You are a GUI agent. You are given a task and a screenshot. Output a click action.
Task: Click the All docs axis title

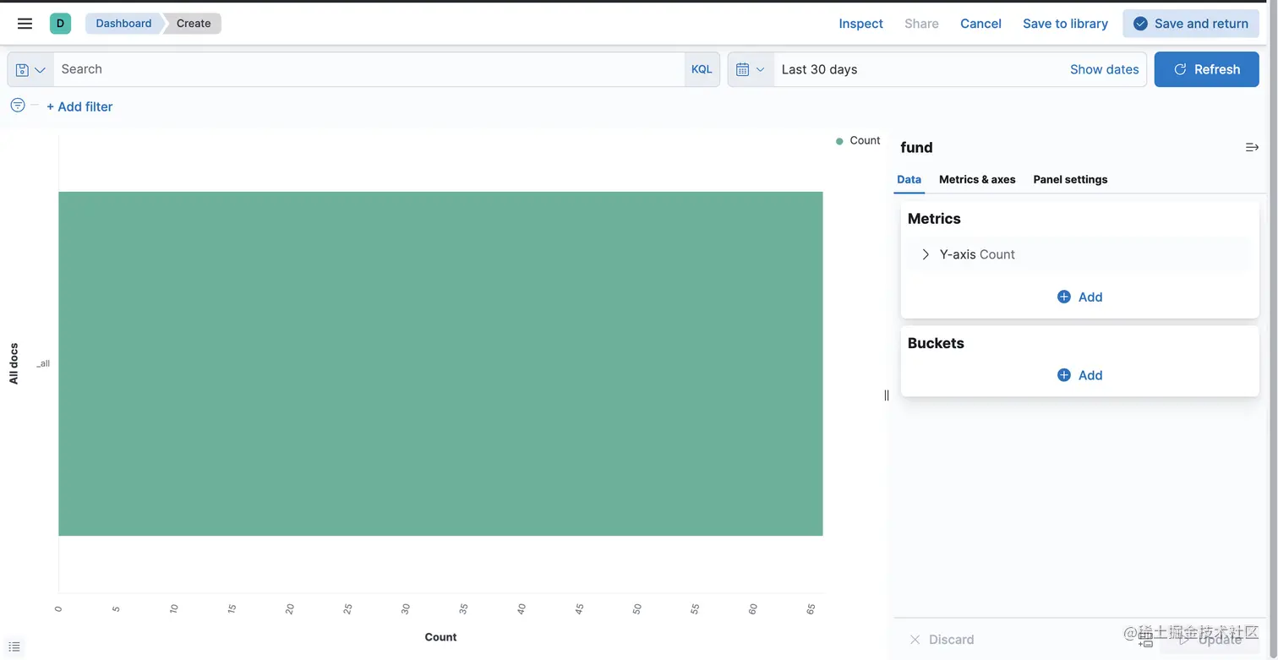point(14,363)
